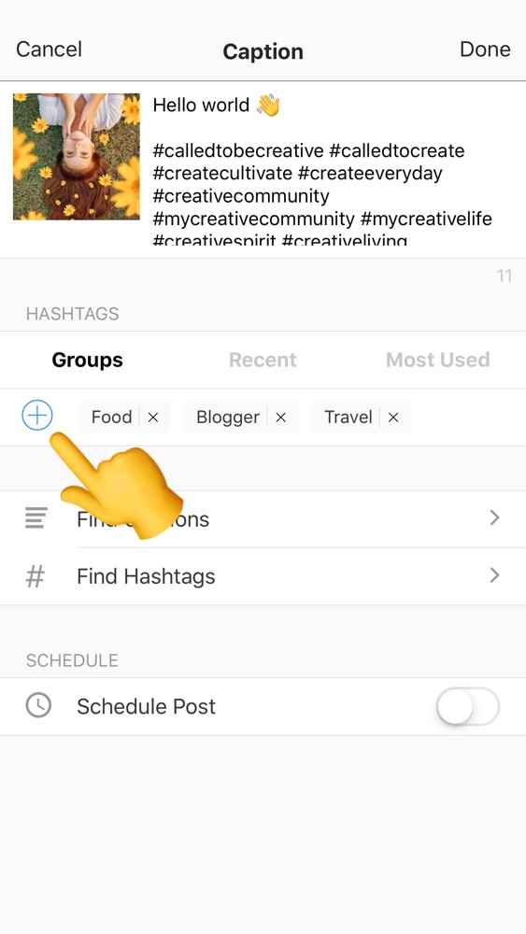Tap the lines icon for captions

pyautogui.click(x=36, y=517)
